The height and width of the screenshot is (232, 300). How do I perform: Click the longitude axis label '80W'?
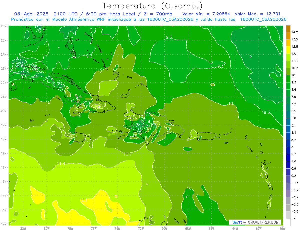coord(47,228)
